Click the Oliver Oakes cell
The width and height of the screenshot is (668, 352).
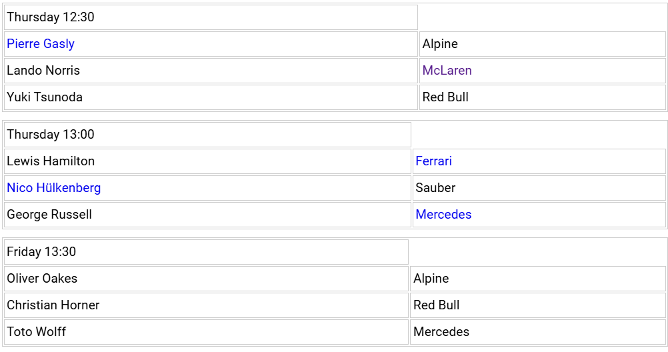pos(206,279)
